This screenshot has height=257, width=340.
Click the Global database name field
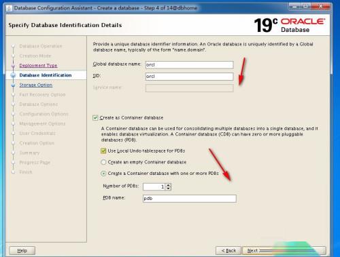coord(189,65)
